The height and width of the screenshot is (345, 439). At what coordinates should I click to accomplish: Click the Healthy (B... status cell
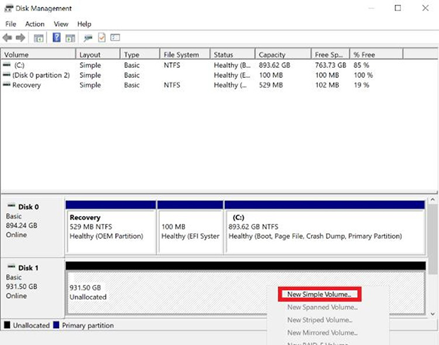[x=232, y=65]
